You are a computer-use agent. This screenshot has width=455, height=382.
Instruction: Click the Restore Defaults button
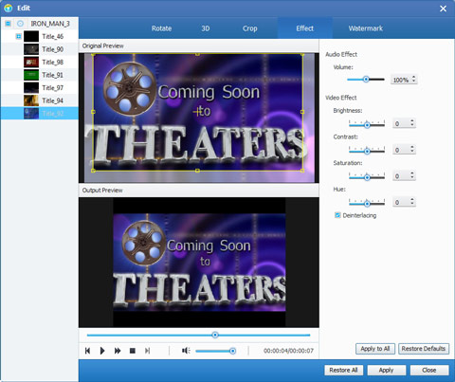coord(424,349)
